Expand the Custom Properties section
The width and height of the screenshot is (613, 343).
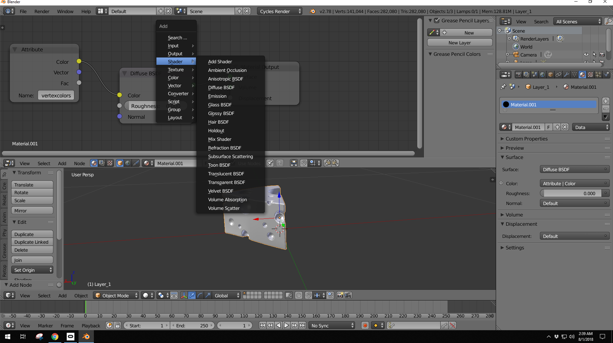point(526,139)
